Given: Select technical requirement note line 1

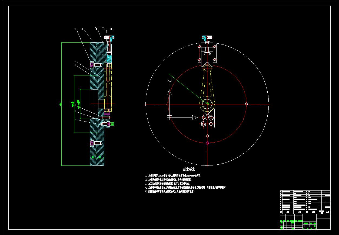Looking at the screenshot, I should point(173,175).
